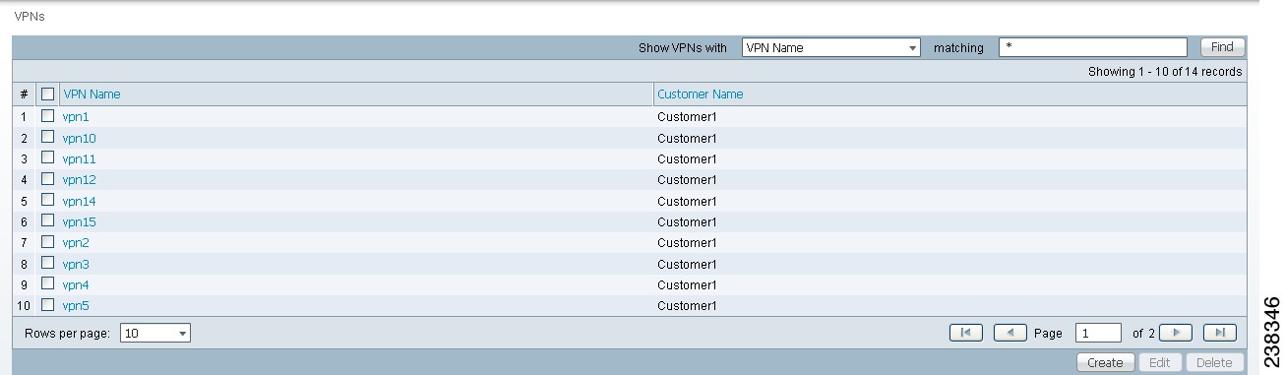Sort by Customer Name column header
This screenshot has width=1285, height=375.
pos(701,94)
